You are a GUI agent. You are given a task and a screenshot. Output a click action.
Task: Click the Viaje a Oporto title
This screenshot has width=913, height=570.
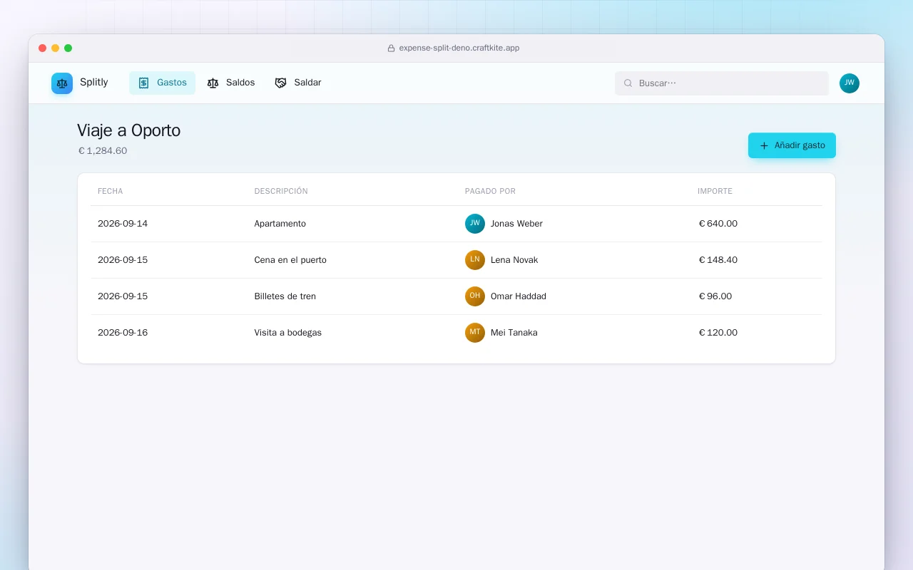point(129,130)
